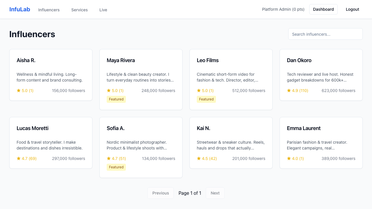
Task: Click the 4.0 (1) rating text
Action: [298, 158]
